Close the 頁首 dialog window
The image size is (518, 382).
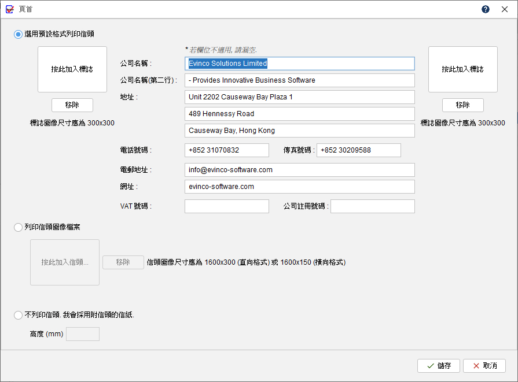[x=505, y=9]
